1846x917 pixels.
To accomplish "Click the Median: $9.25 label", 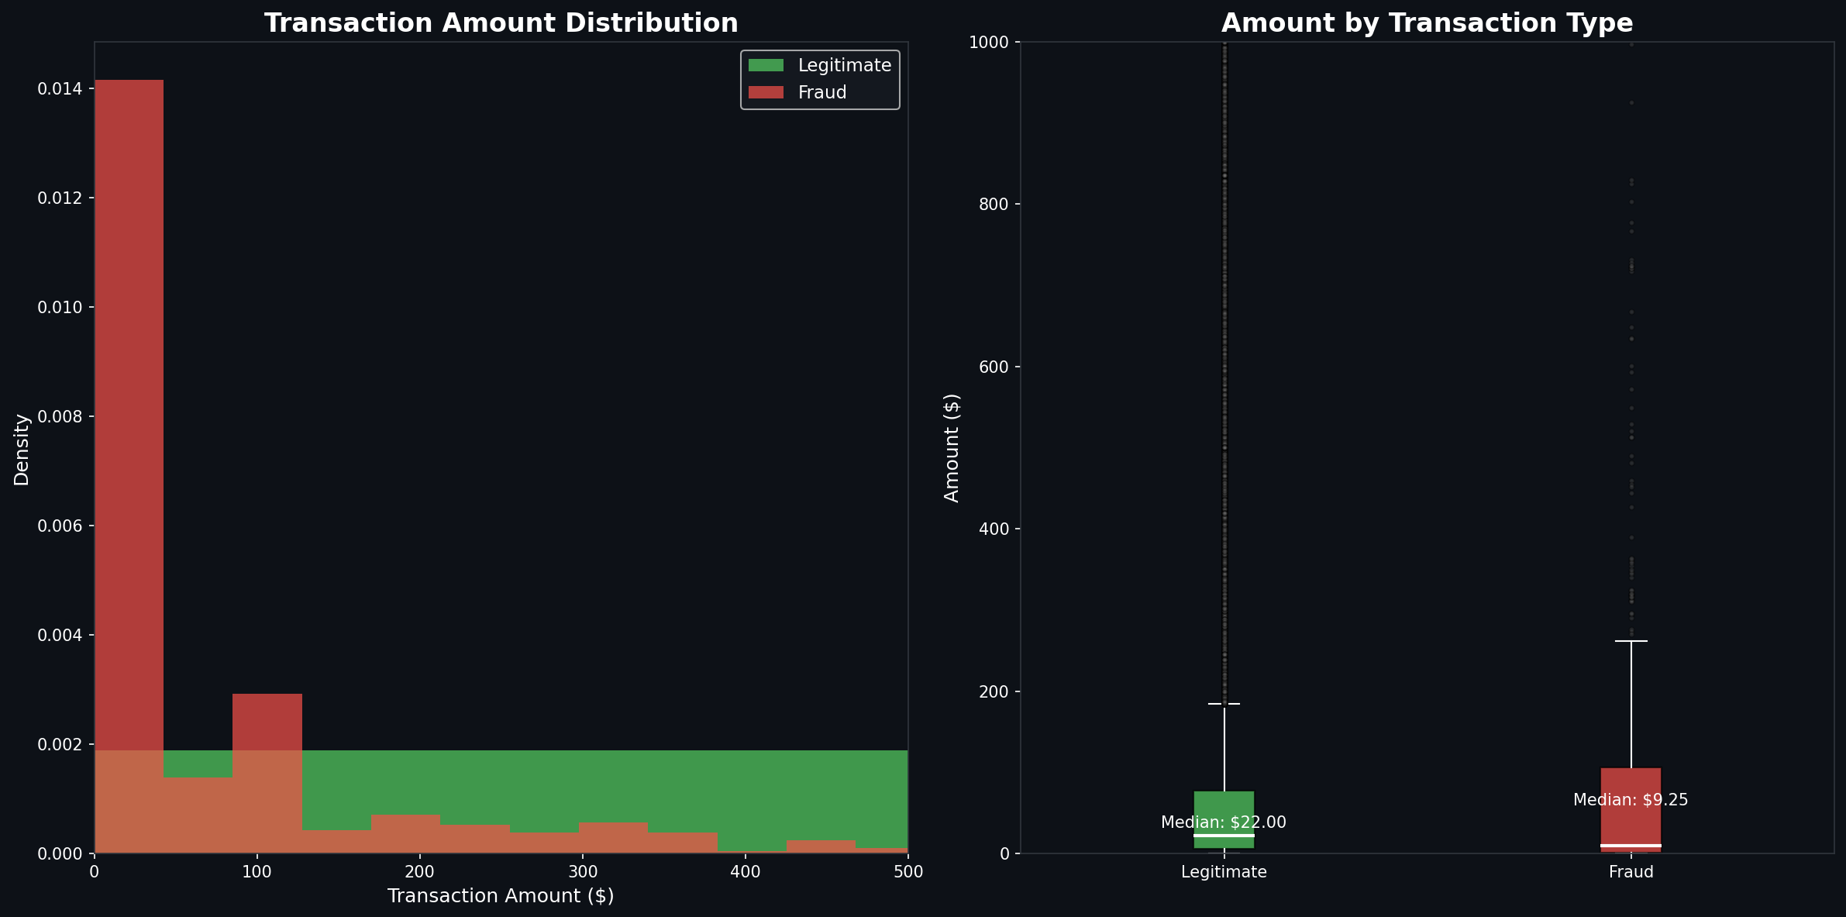I will 1630,798.
